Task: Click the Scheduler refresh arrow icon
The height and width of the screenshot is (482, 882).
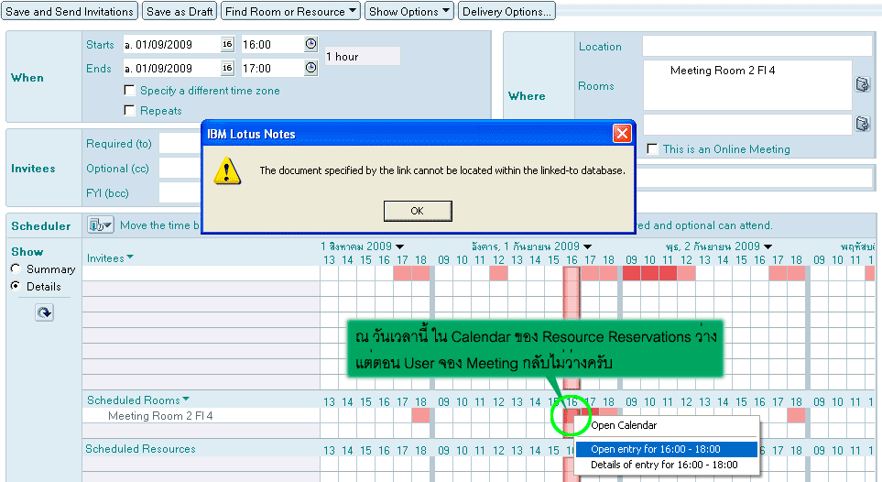Action: [x=45, y=312]
